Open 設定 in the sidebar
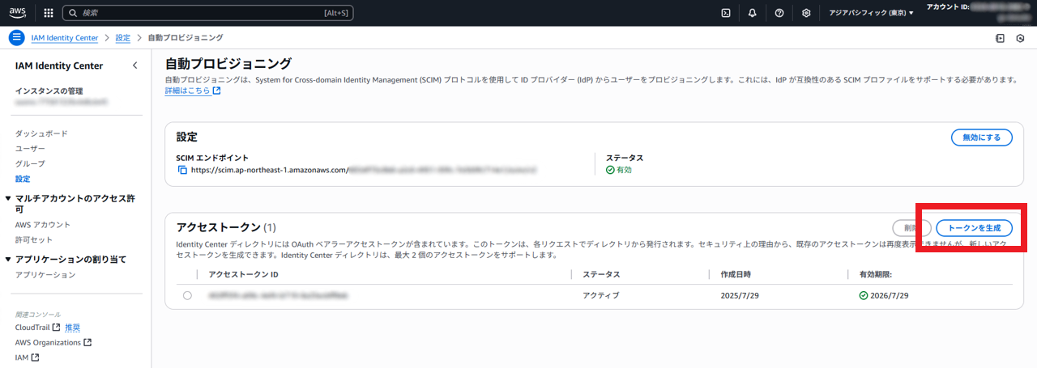Image resolution: width=1037 pixels, height=368 pixels. [x=23, y=179]
